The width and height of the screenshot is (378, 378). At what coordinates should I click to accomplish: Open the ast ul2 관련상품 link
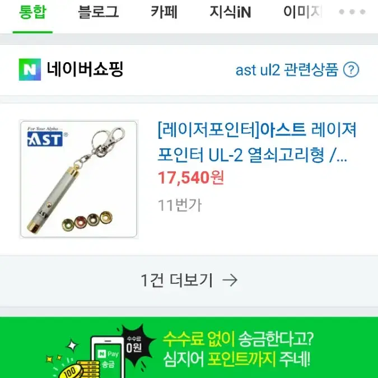(x=287, y=70)
